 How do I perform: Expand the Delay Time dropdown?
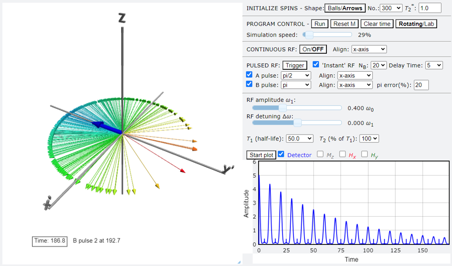(433, 65)
